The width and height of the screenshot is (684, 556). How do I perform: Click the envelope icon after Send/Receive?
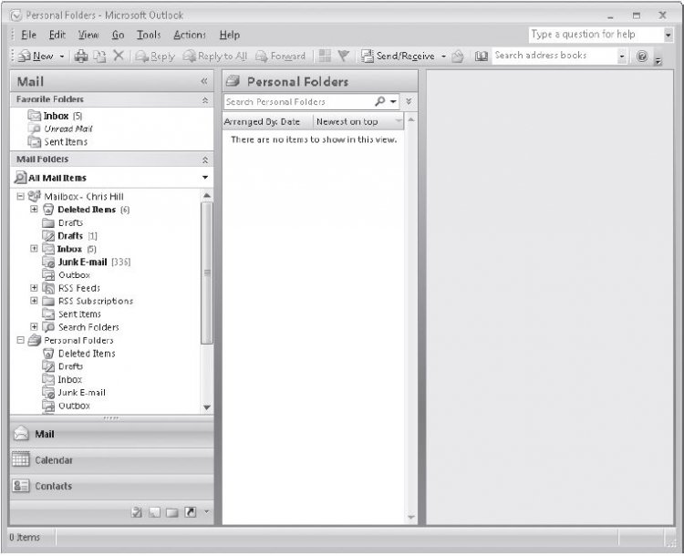(x=457, y=57)
